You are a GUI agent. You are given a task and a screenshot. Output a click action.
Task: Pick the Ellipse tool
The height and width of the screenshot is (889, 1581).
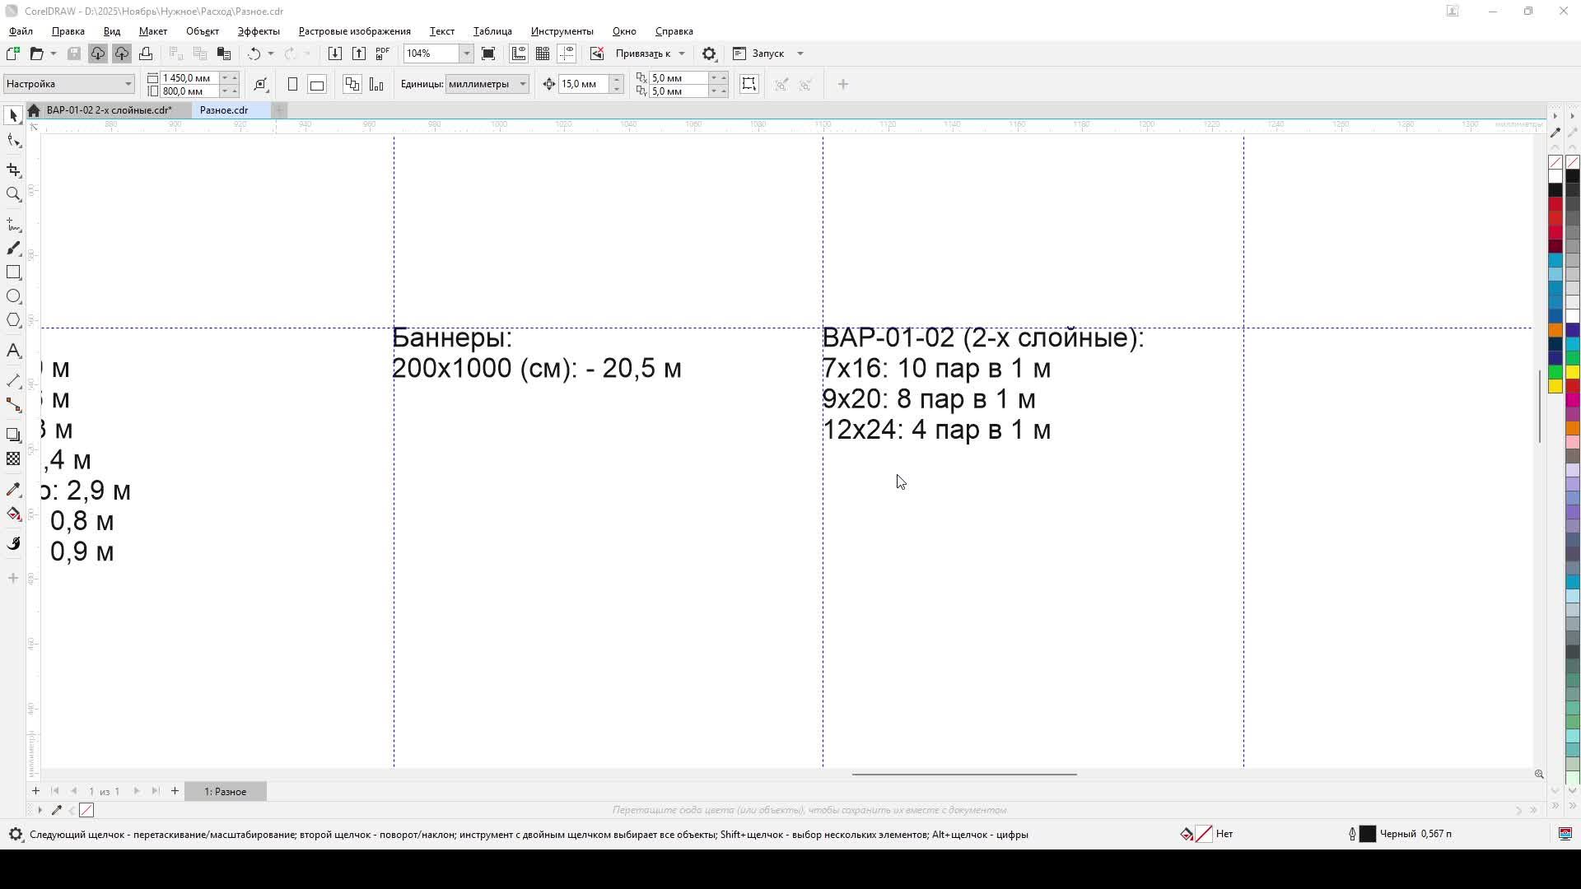click(13, 296)
